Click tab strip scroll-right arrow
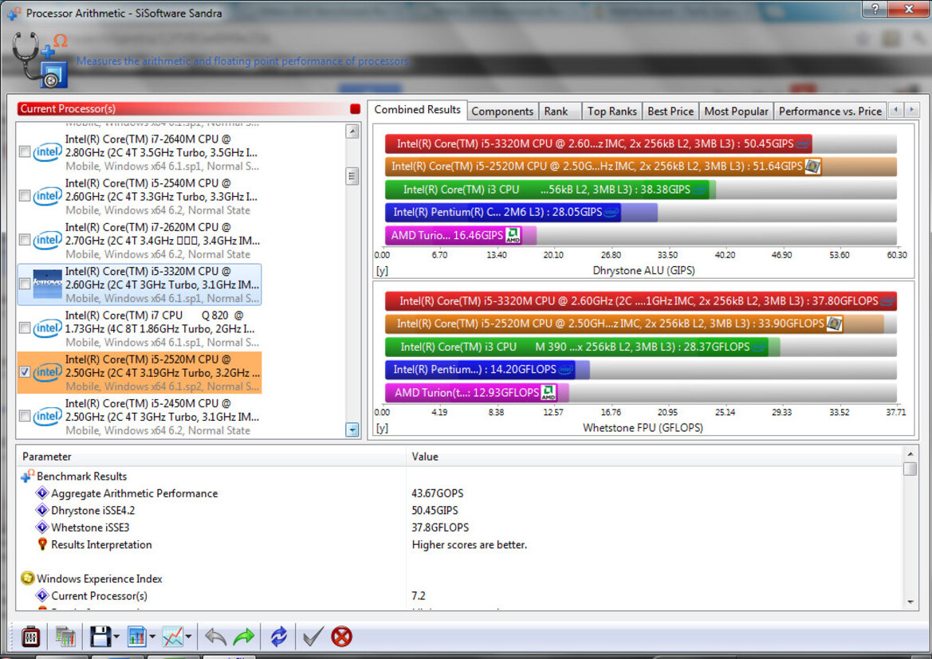 coord(911,110)
